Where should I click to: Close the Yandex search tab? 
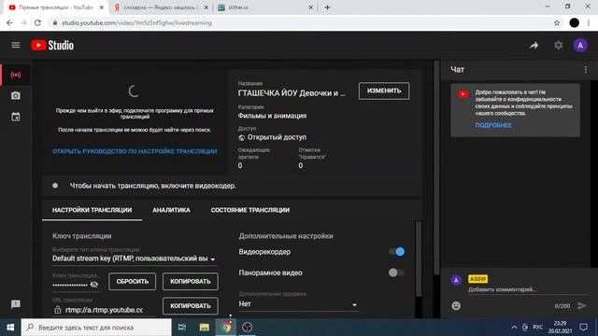pos(206,7)
